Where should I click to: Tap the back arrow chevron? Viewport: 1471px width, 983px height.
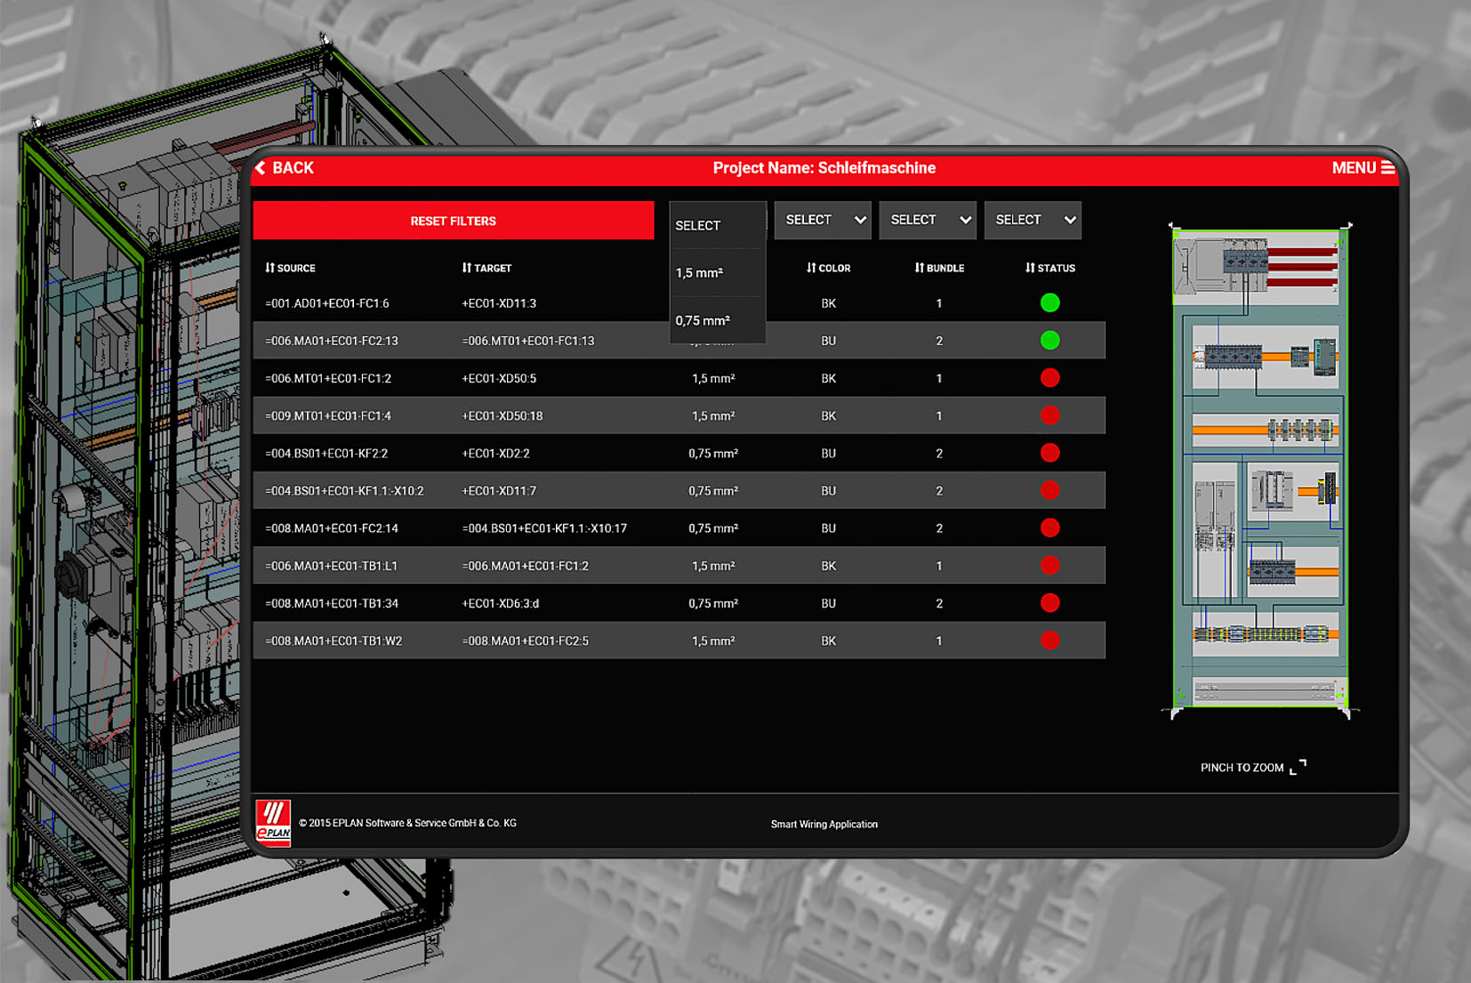coord(261,168)
